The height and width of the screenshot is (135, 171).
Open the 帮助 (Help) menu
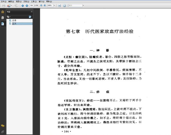(x=49, y=1)
